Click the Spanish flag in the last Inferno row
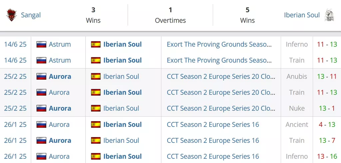This screenshot has height=163, width=341. tap(96, 156)
